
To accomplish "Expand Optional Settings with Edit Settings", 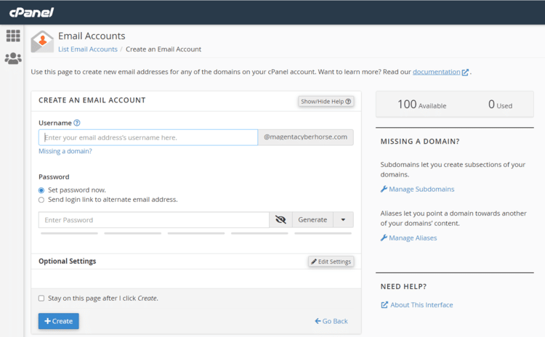I will click(x=331, y=261).
